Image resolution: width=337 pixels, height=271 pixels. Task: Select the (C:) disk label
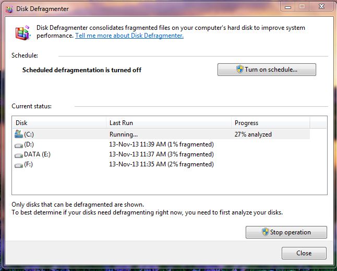point(29,134)
